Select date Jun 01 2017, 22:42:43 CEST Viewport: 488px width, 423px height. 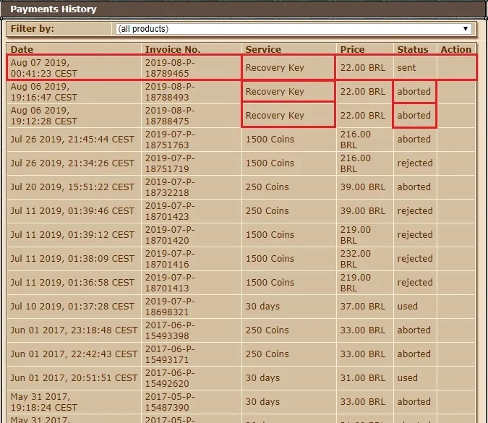(74, 354)
